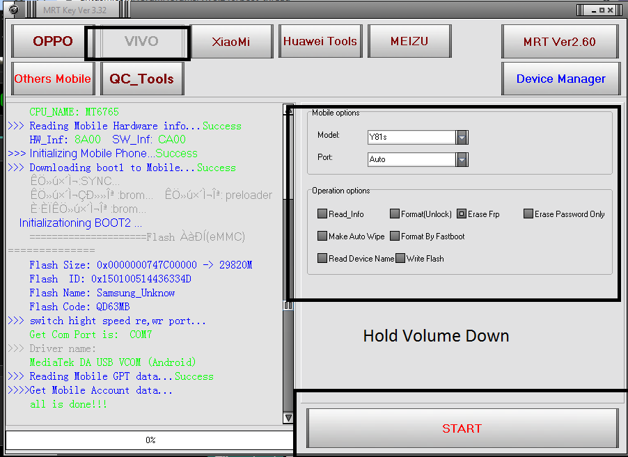Viewport: 628px width, 457px height.
Task: Click 'Flash Code: QD63MB' line
Action: (79, 307)
